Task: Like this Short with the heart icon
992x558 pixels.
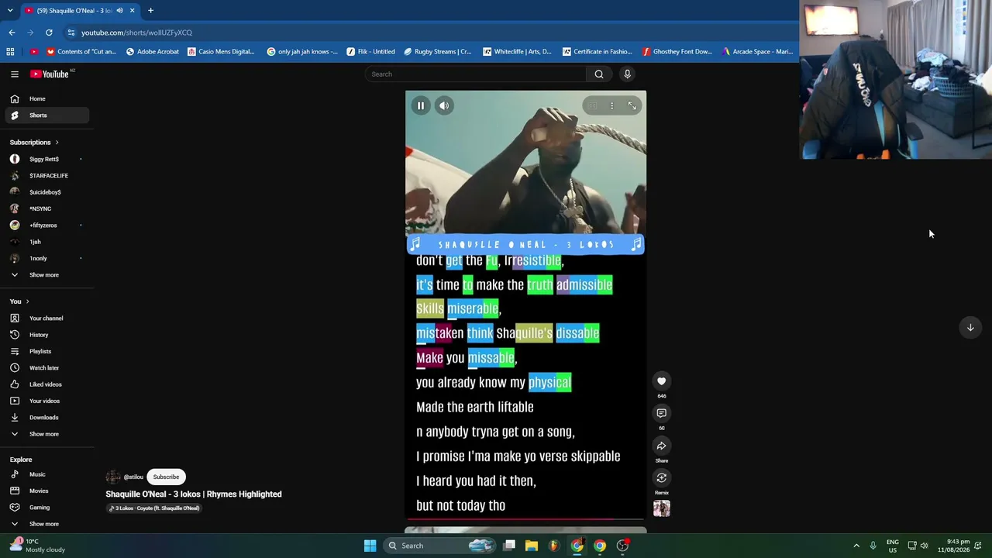Action: click(661, 381)
